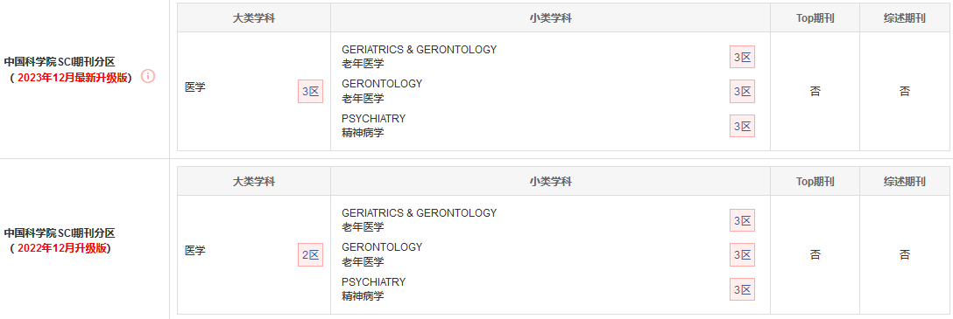Viewport: 953px width, 319px height.
Task: Click the 2022年12月升级版 red link text
Action: [62, 248]
